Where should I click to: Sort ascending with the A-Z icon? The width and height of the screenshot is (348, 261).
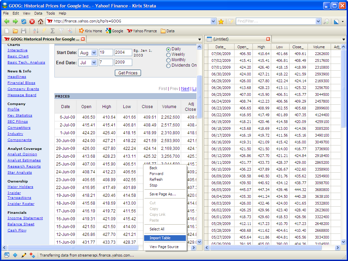click(35, 31)
